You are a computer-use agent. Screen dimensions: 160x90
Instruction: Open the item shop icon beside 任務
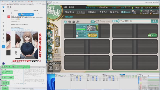134,12
